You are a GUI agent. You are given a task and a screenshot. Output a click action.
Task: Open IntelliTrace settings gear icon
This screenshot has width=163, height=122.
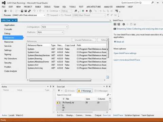click(124, 24)
